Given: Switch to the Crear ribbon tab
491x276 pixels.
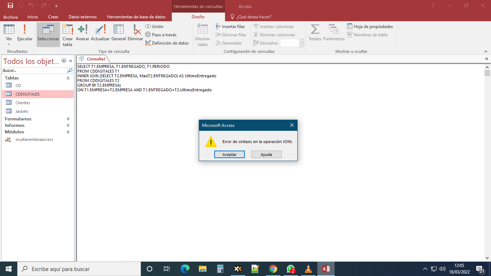Looking at the screenshot, I should (53, 17).
